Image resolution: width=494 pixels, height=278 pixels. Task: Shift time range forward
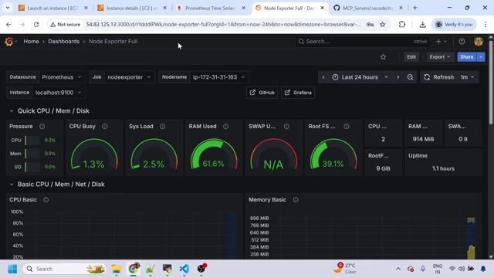(x=398, y=77)
